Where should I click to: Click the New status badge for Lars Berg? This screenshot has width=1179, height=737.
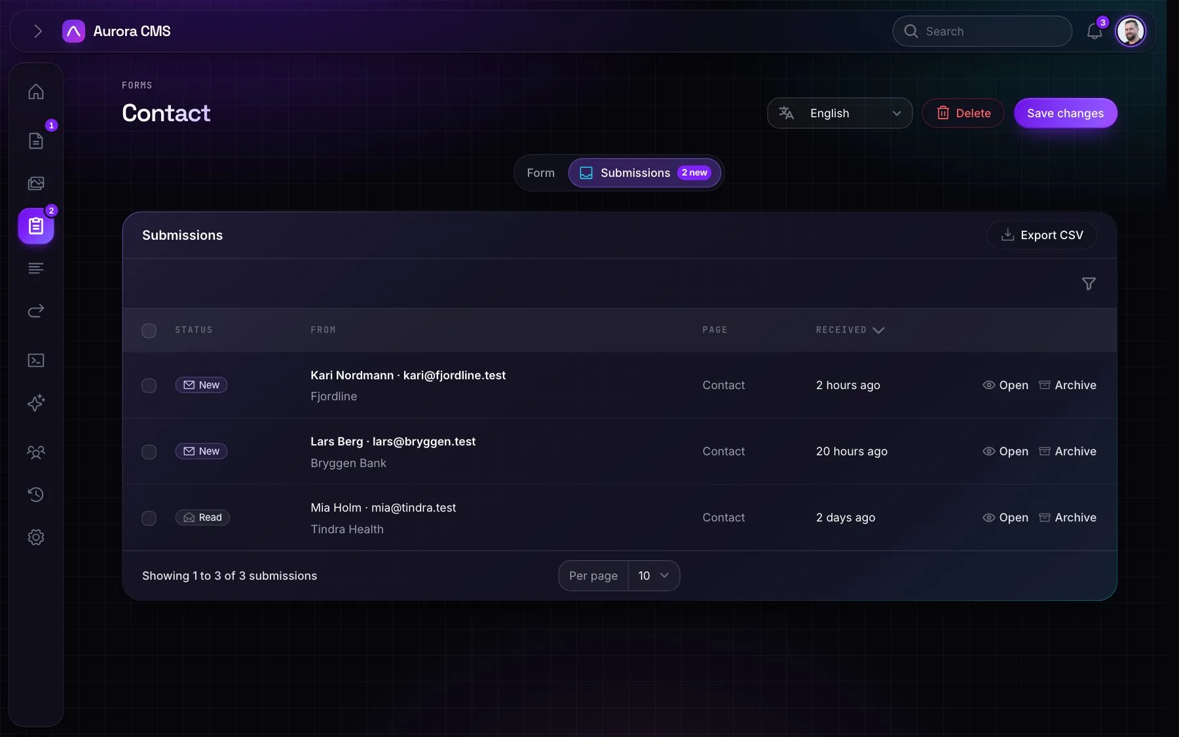click(x=201, y=451)
